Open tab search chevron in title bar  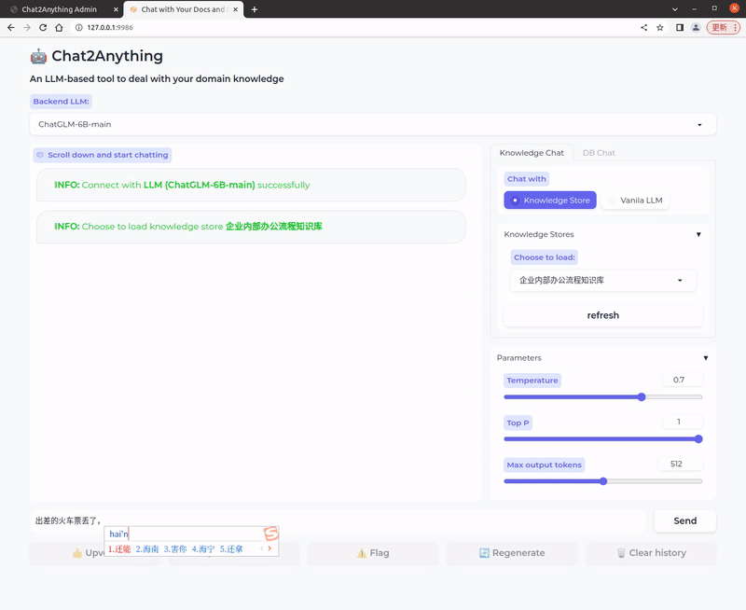point(674,9)
